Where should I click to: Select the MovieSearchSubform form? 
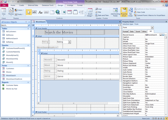tap(14, 79)
